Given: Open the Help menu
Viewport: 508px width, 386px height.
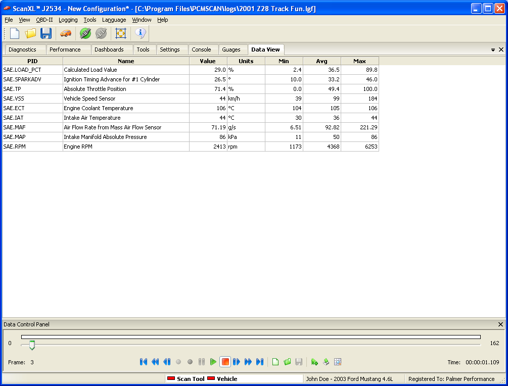Looking at the screenshot, I should pos(163,20).
